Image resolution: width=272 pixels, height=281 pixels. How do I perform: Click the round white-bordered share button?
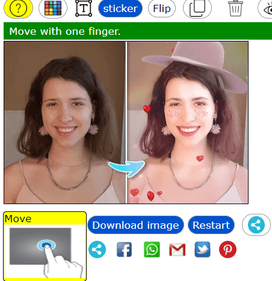click(x=256, y=225)
